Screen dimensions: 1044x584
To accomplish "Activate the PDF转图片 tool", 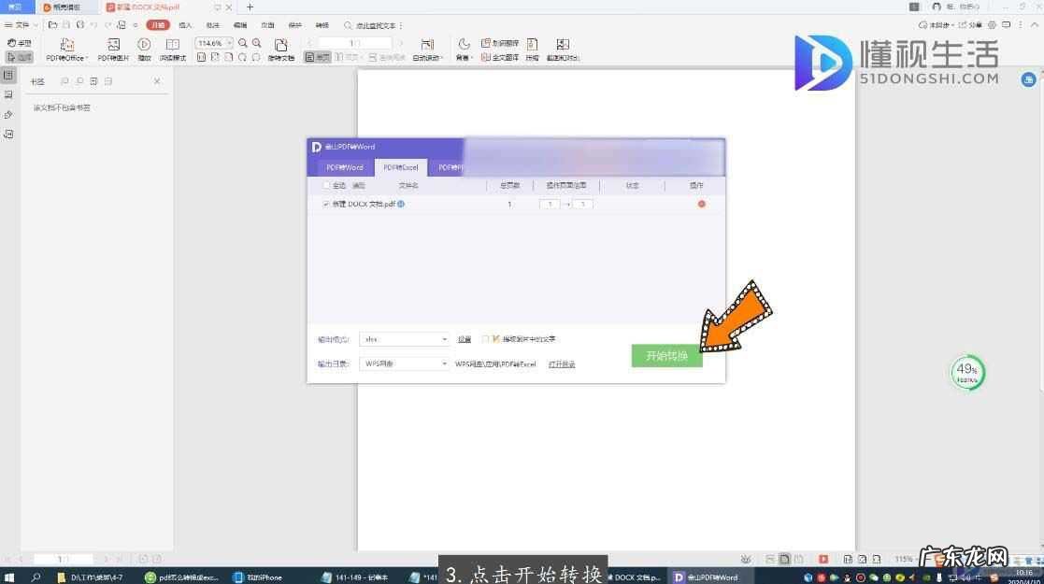I will pos(114,49).
